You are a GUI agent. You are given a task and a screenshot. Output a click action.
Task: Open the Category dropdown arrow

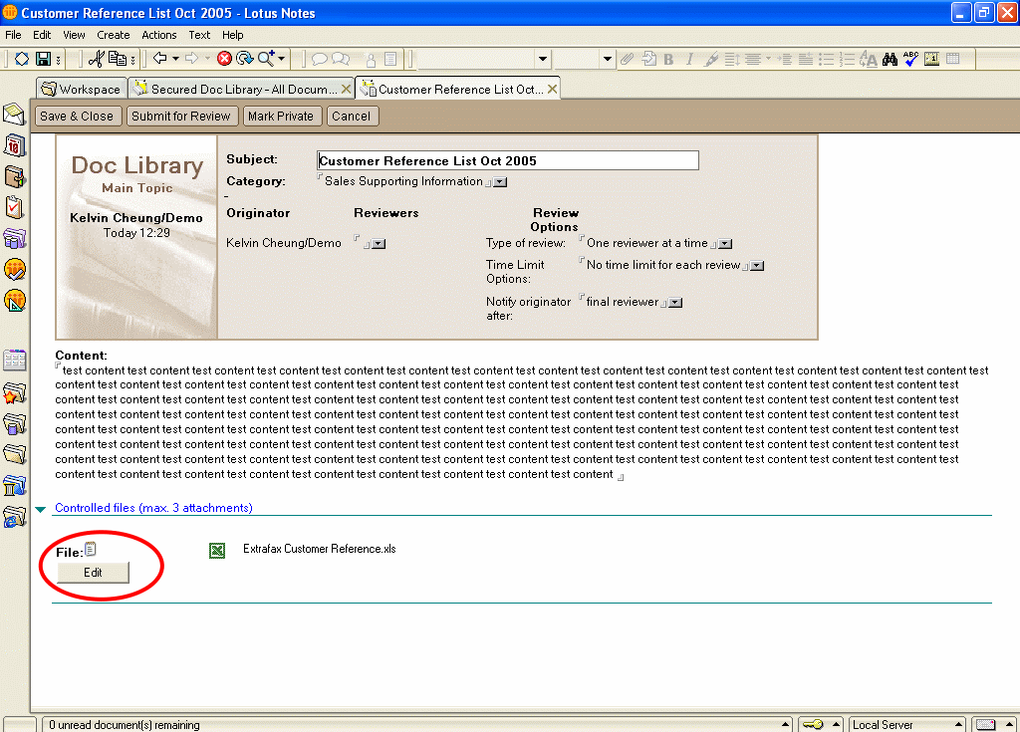pos(501,182)
